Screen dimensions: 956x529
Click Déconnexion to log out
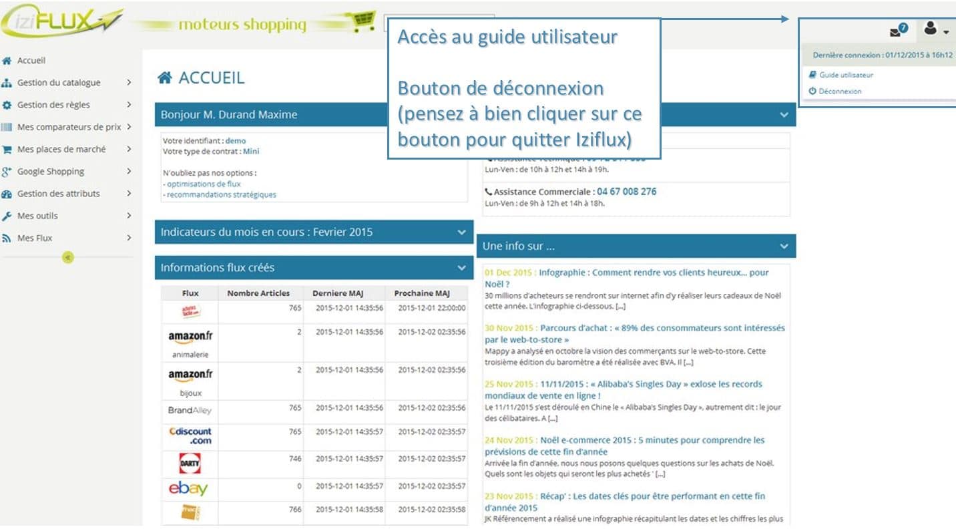coord(840,91)
